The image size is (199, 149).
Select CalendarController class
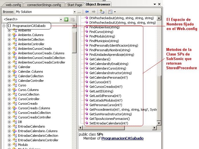click(31, 81)
